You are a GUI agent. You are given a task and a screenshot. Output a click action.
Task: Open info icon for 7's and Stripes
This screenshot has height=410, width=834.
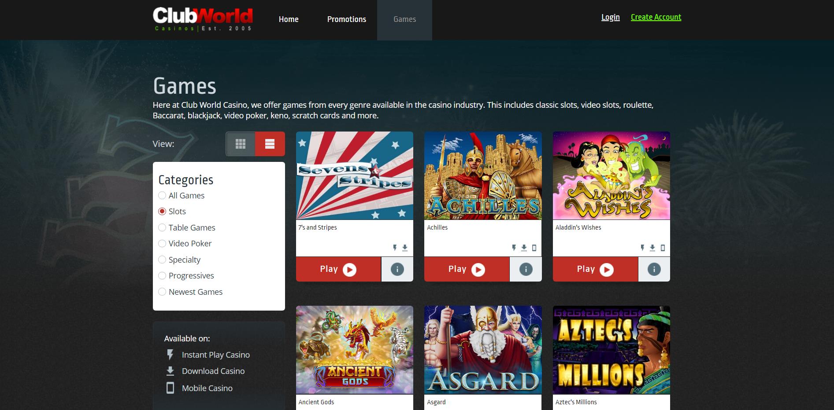397,269
